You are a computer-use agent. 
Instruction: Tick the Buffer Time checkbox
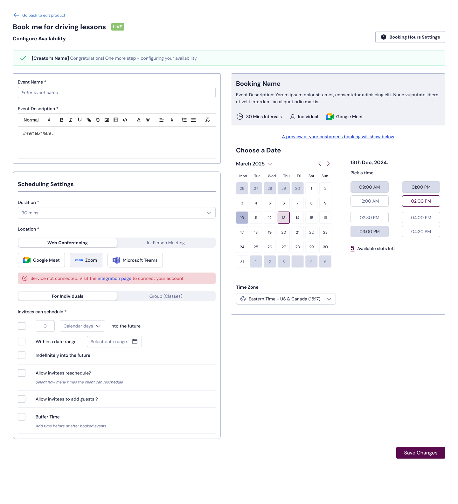(22, 417)
